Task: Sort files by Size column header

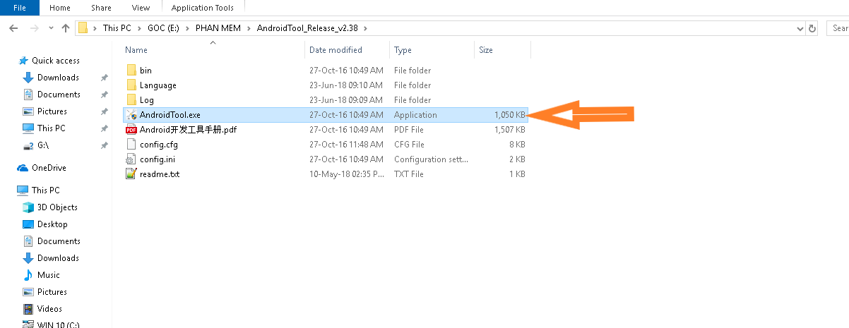Action: point(486,50)
